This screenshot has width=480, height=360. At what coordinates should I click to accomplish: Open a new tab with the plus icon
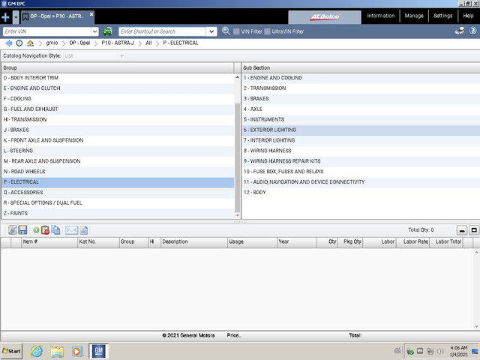(5, 16)
